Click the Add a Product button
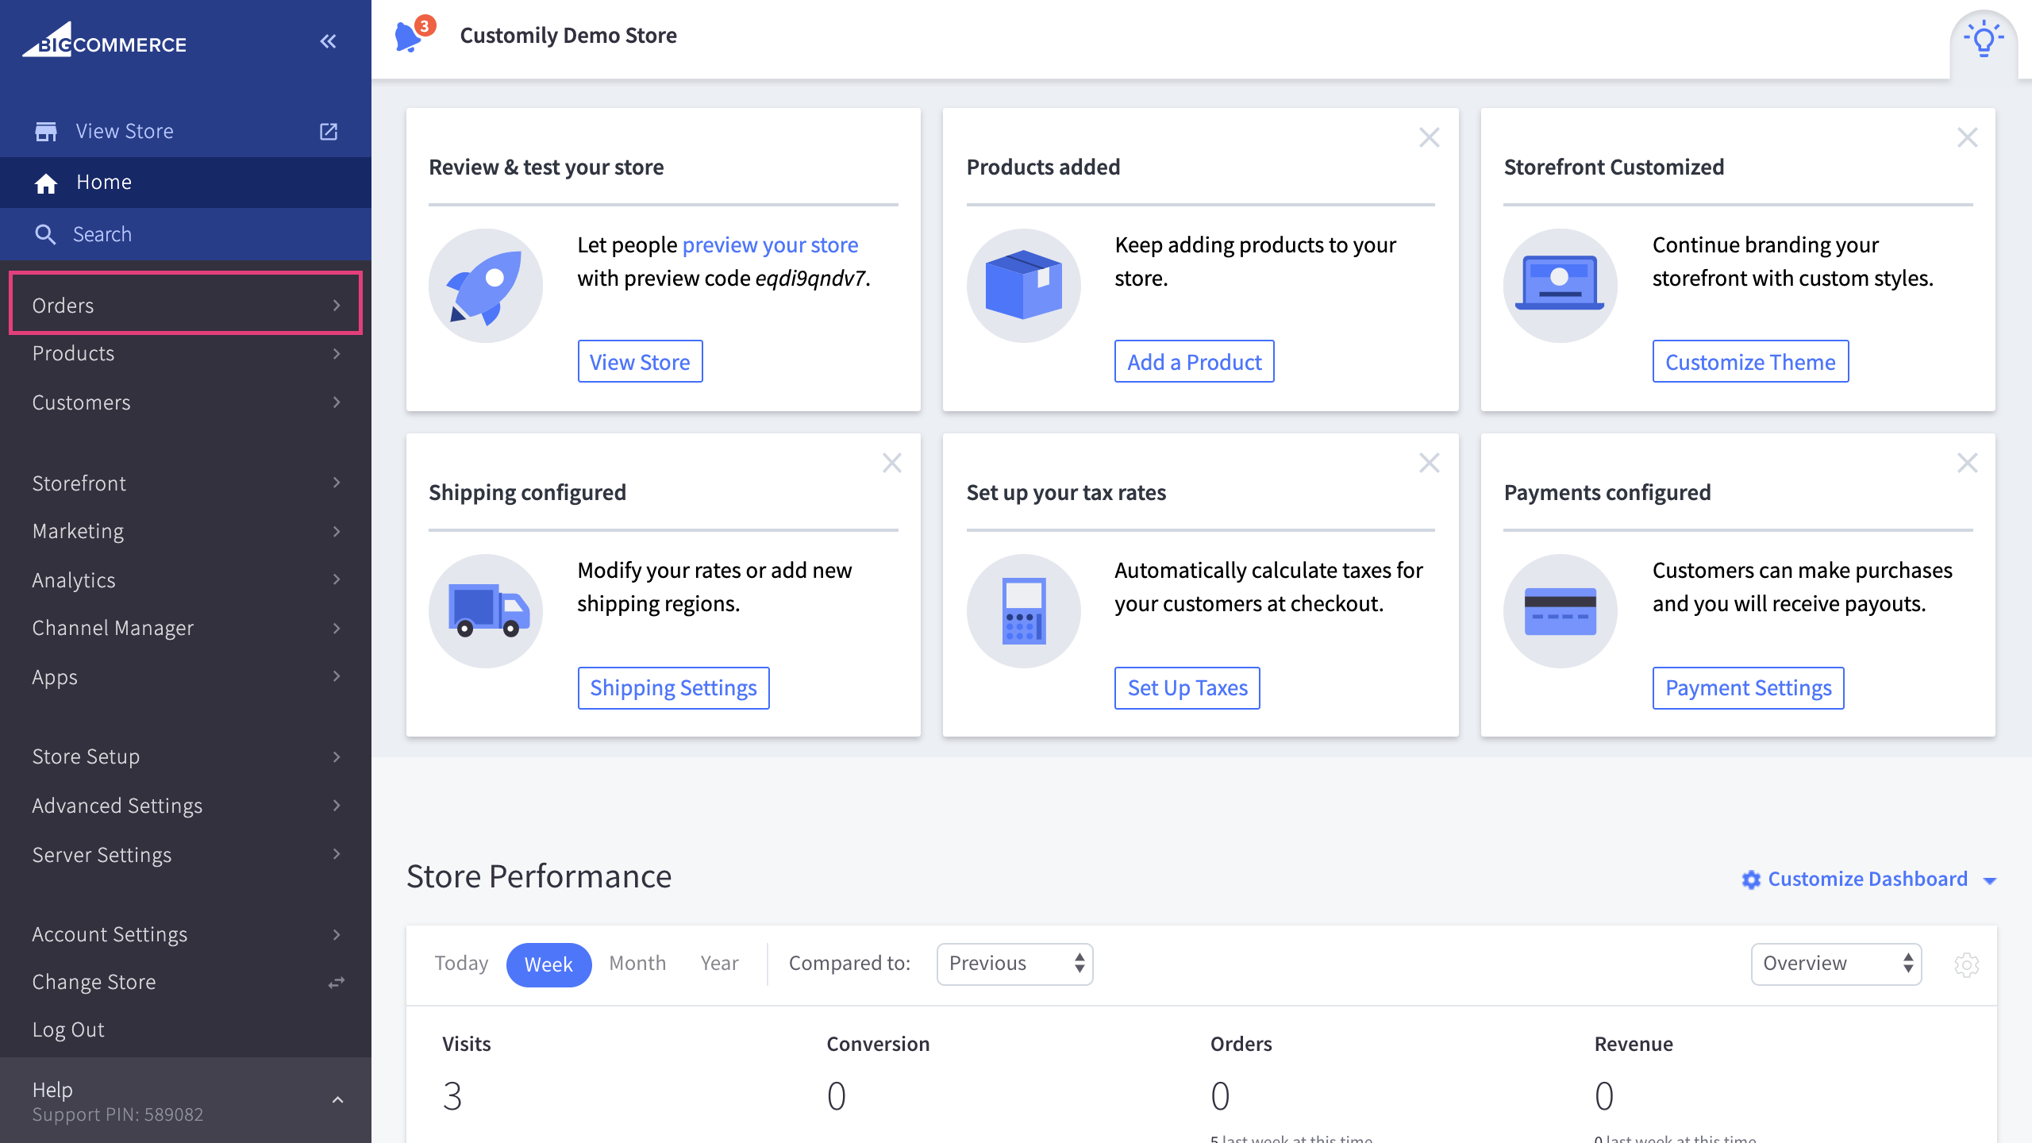Image resolution: width=2032 pixels, height=1143 pixels. pos(1194,362)
